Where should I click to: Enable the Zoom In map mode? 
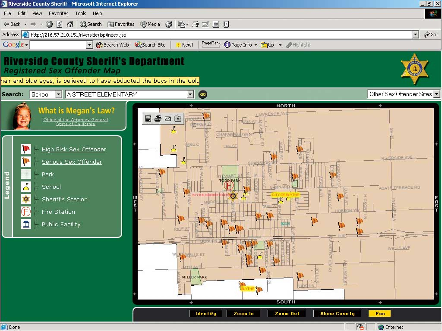click(243, 313)
